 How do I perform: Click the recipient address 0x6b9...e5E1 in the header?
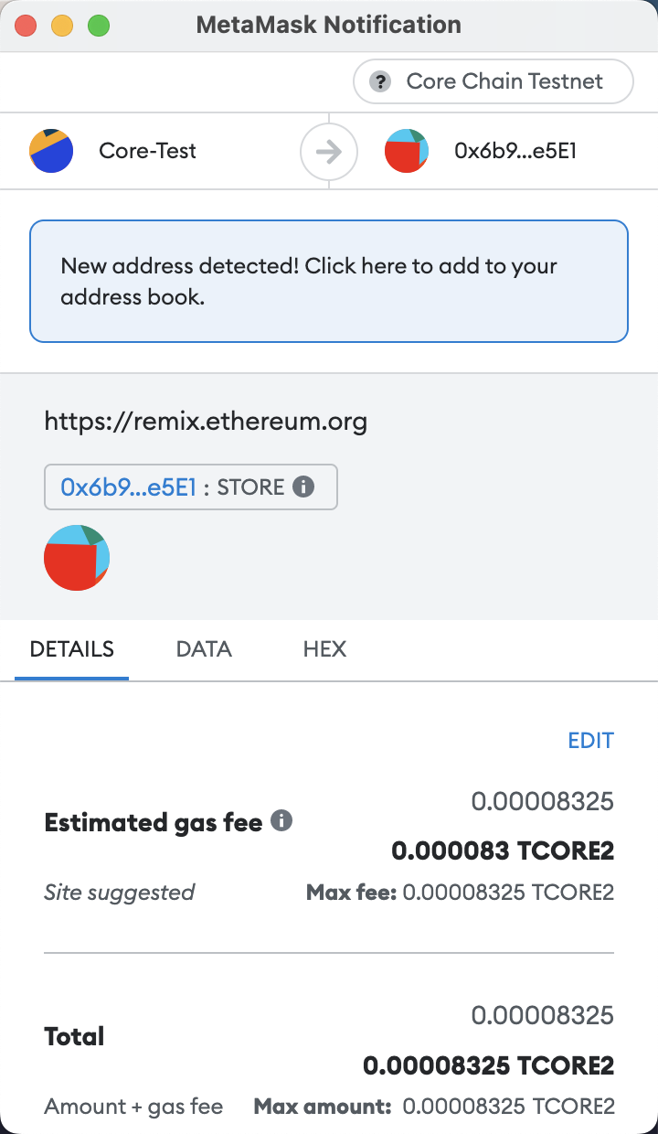point(515,151)
